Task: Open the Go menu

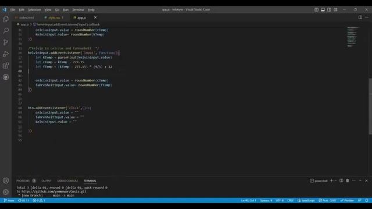Action: point(57,10)
